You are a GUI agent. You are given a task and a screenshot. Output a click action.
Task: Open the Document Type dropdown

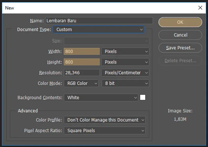[x=99, y=30]
